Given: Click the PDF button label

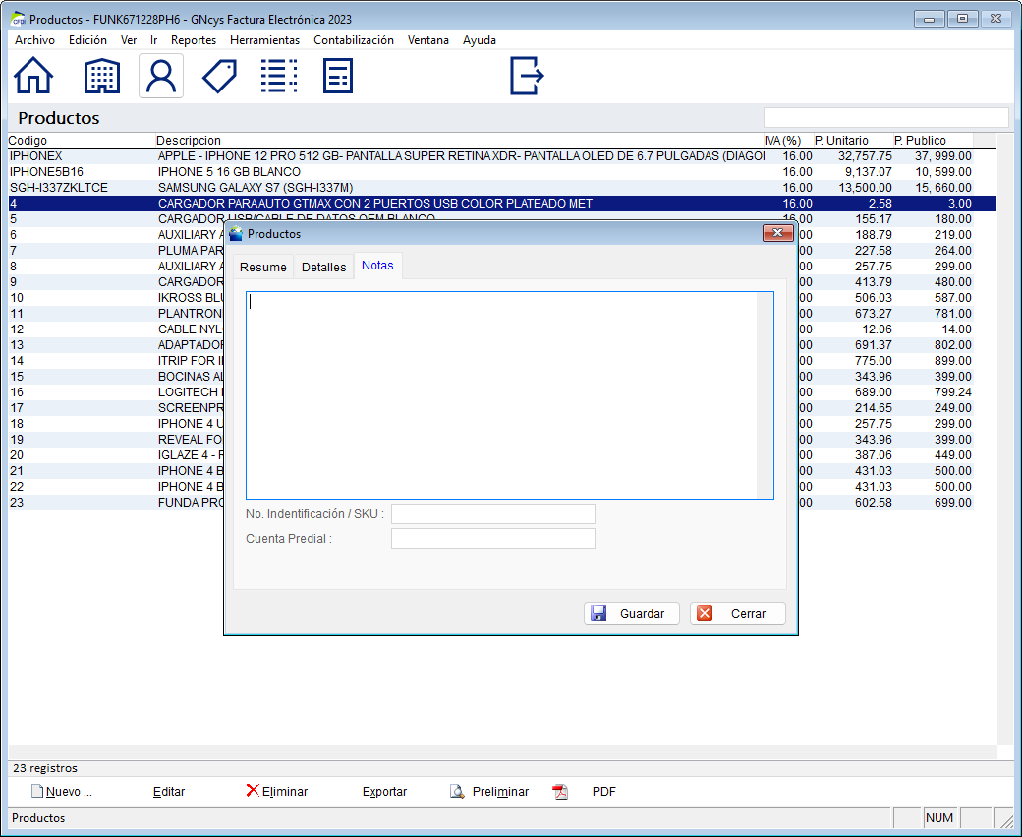Looking at the screenshot, I should (x=603, y=792).
